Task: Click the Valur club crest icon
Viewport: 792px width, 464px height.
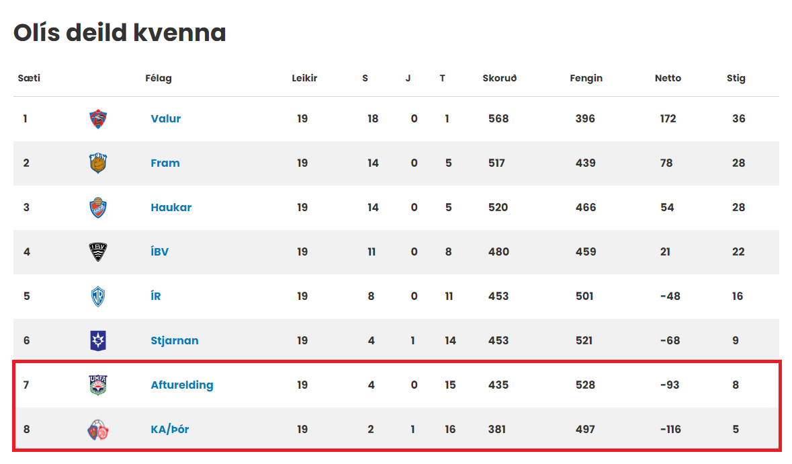Action: tap(98, 119)
